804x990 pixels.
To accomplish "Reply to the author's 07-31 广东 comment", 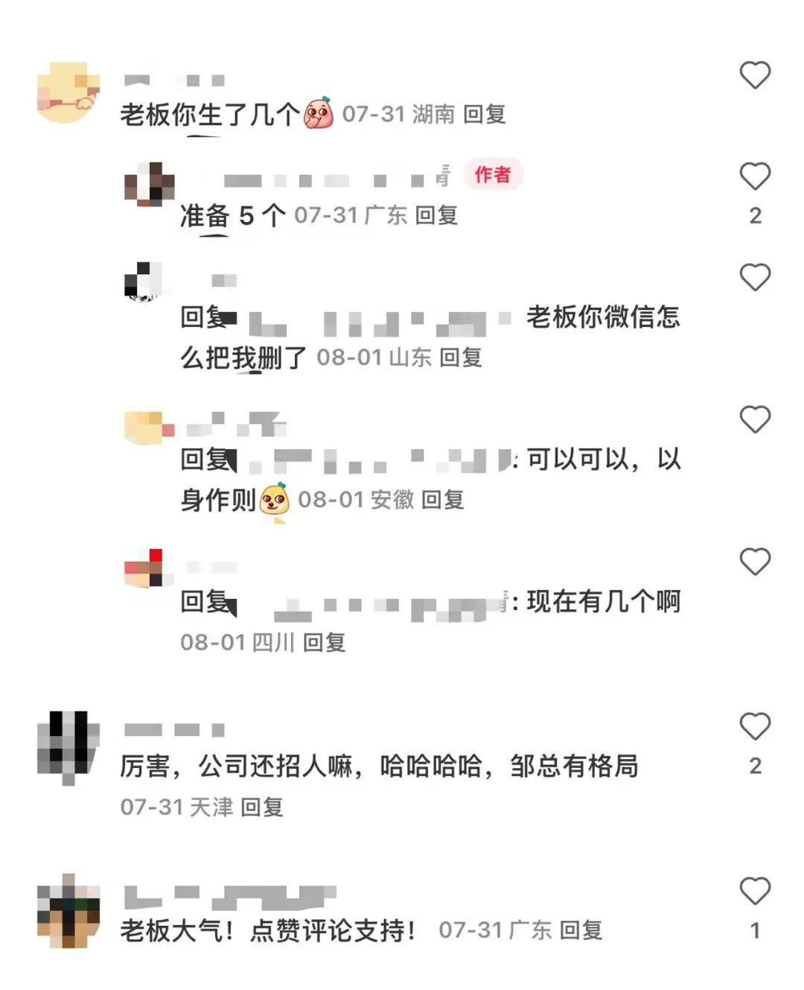I will click(436, 215).
